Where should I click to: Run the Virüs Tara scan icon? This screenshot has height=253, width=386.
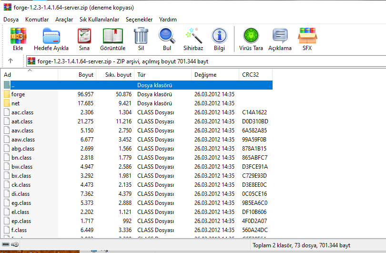click(x=251, y=36)
